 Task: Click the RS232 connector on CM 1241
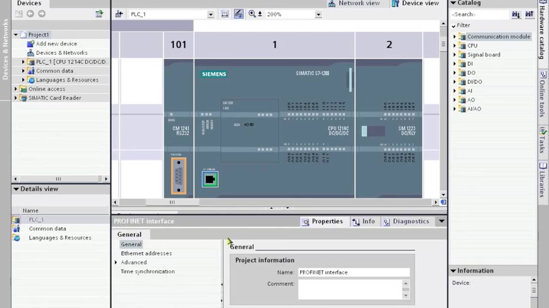(x=178, y=176)
